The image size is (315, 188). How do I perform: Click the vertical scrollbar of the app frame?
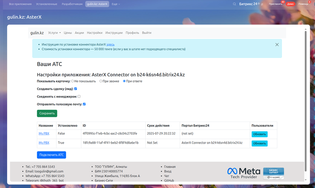tap(306, 101)
